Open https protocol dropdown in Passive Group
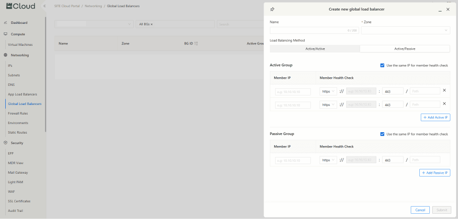Viewport: 458px width, 219px height. click(328, 160)
